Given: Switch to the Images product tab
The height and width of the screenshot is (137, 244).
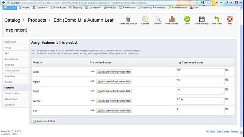Looking at the screenshot, I should coord(16,82).
